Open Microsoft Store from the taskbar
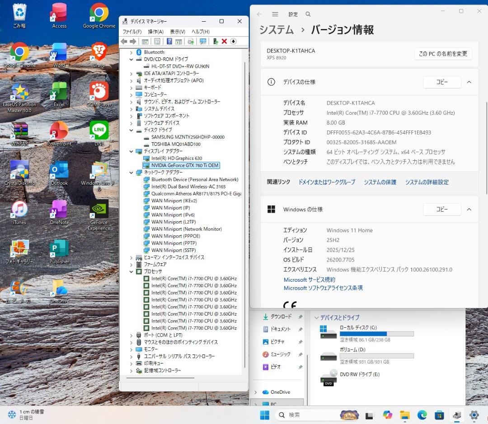The width and height of the screenshot is (488, 424). pos(439,415)
